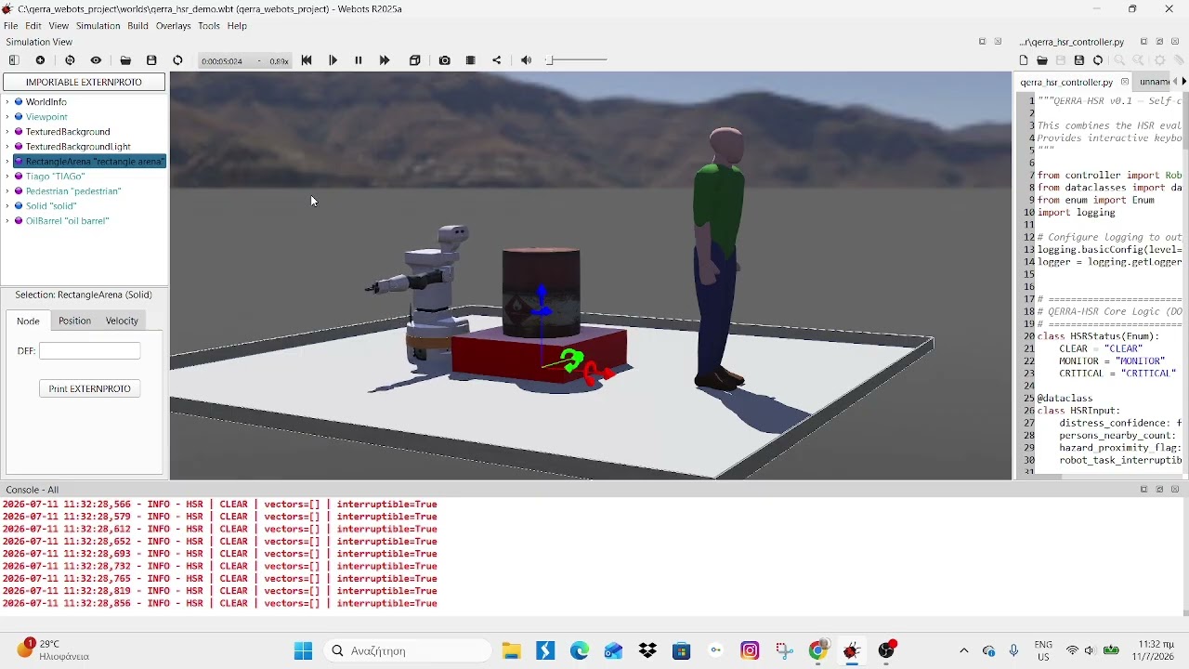The width and height of the screenshot is (1189, 669).
Task: Step the simulation one frame
Action: (333, 60)
